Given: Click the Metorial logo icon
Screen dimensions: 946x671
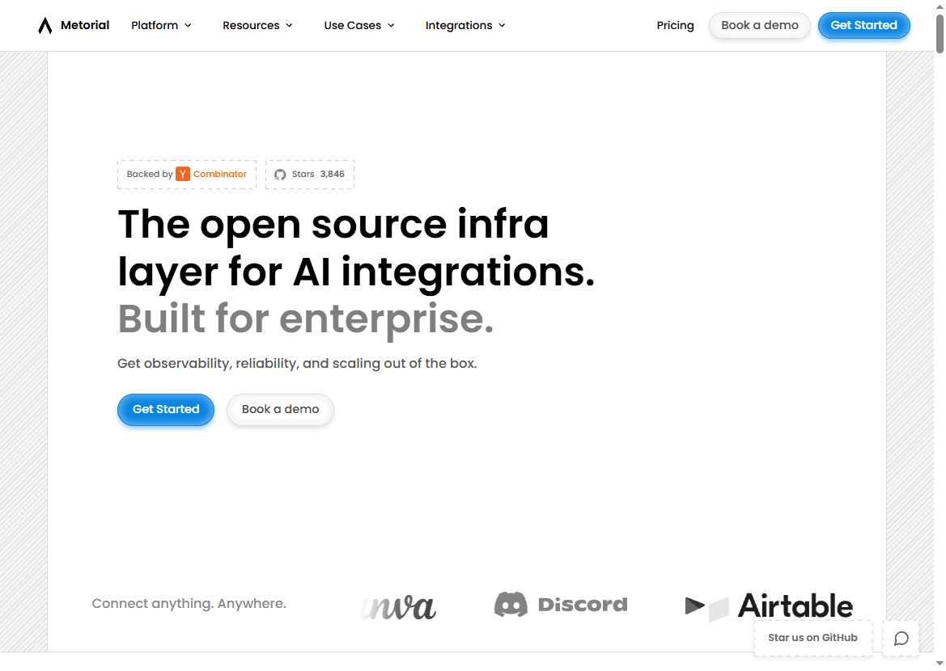Looking at the screenshot, I should point(45,25).
